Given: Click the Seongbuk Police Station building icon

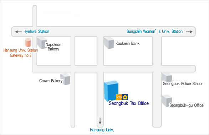Looking at the screenshot, I should coord(167,77).
